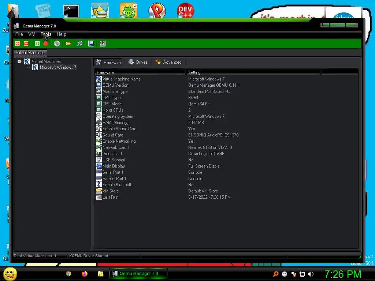Viewport: 375px width, 281px height.
Task: Click the red plus new VM toolbar icon
Action: (18, 44)
